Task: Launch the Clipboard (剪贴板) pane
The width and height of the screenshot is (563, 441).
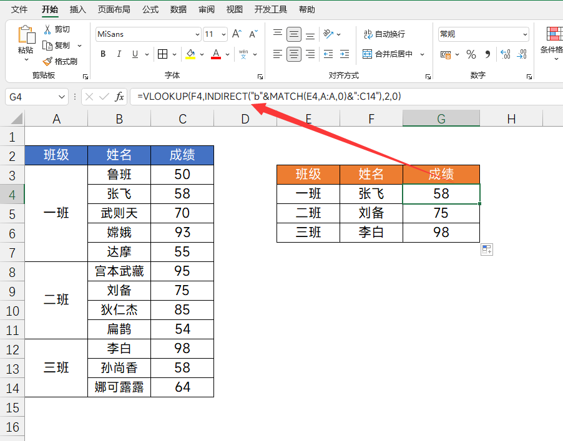Action: click(86, 77)
